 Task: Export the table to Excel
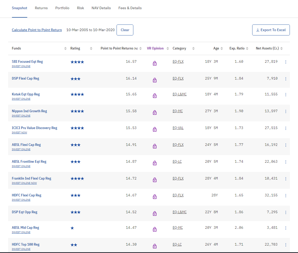click(x=271, y=30)
